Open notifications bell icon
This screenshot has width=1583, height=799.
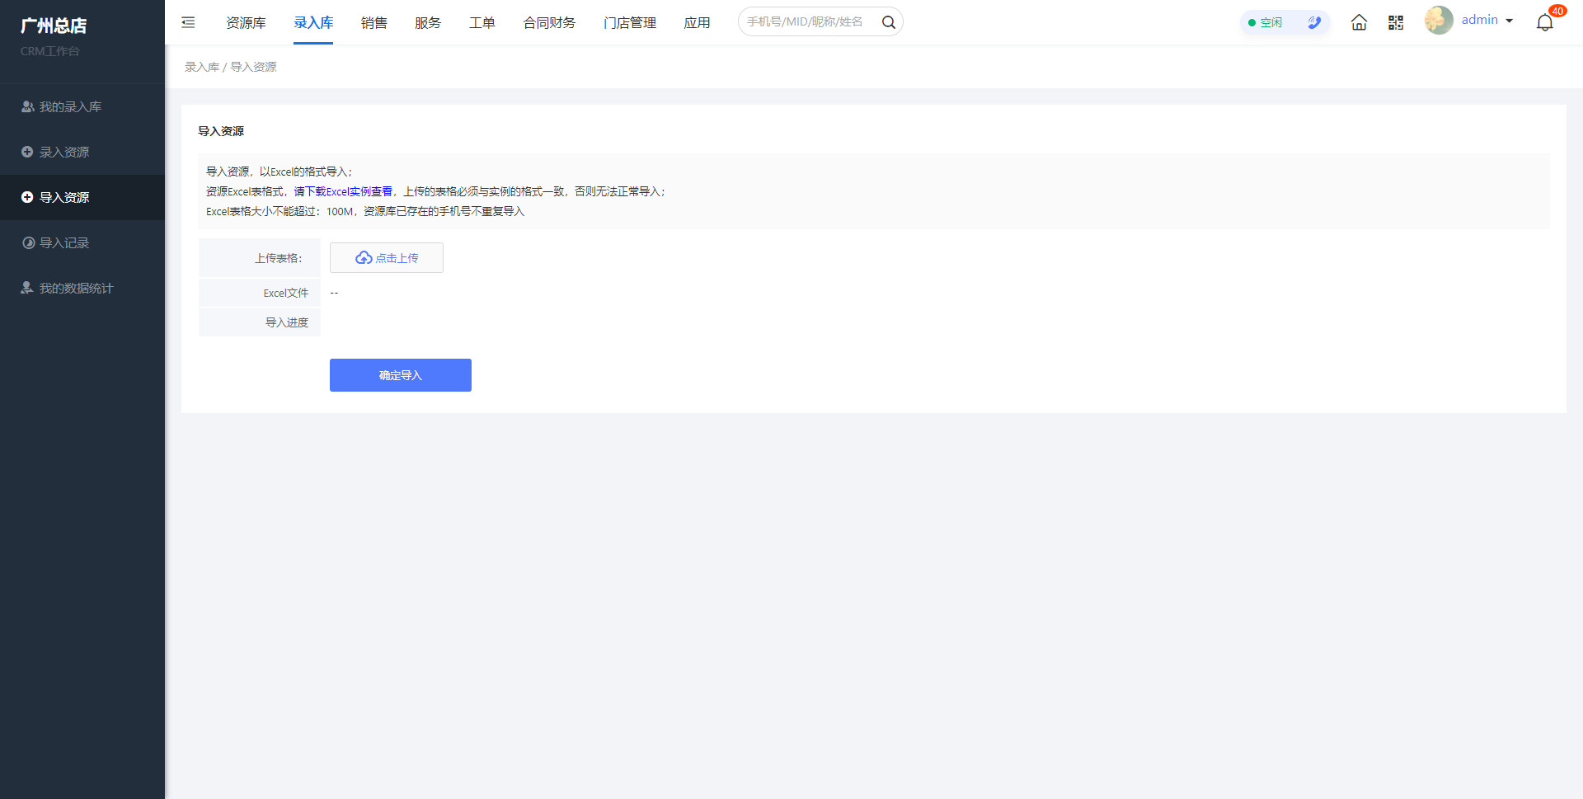click(x=1544, y=22)
